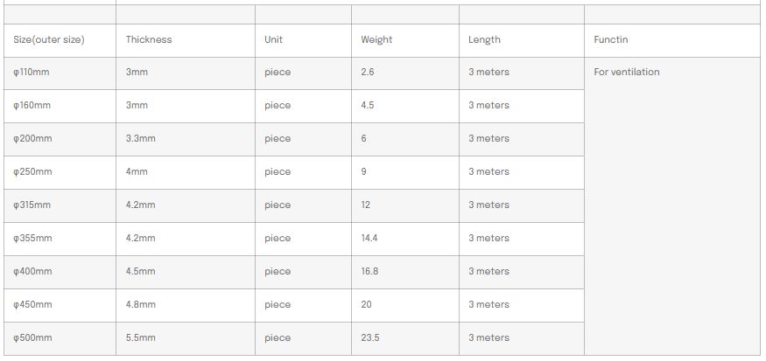
Task: Click the φ315mm size cell
Action: click(x=32, y=205)
